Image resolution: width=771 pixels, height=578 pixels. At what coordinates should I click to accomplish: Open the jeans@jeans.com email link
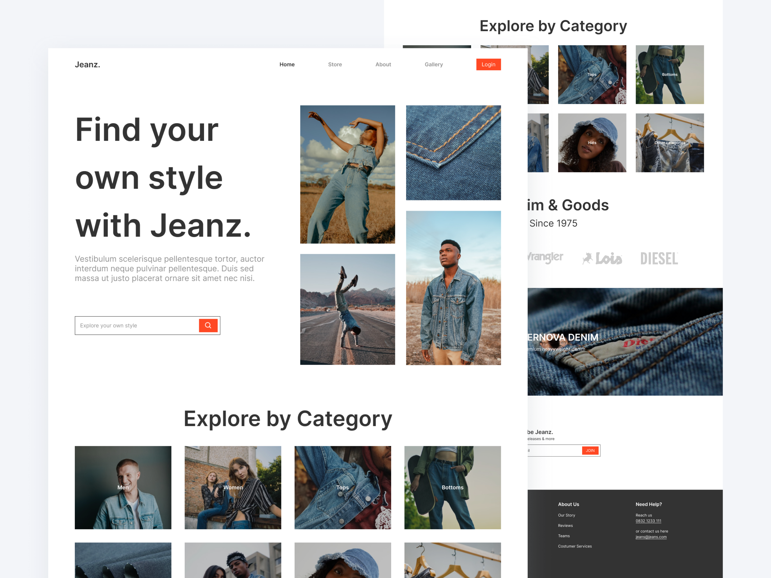click(x=651, y=537)
